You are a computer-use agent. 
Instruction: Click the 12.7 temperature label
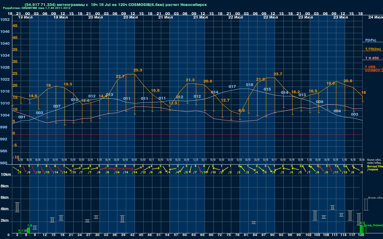(225, 100)
